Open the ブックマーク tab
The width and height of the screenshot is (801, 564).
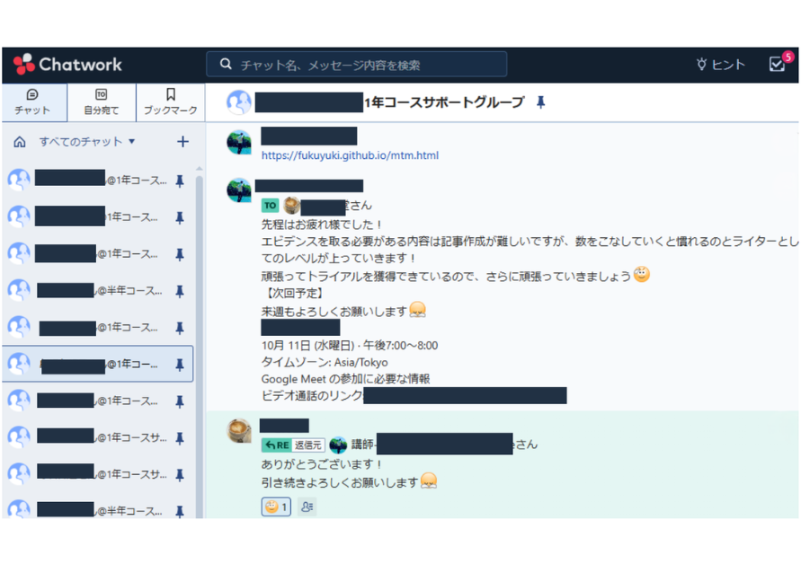pyautogui.click(x=170, y=102)
